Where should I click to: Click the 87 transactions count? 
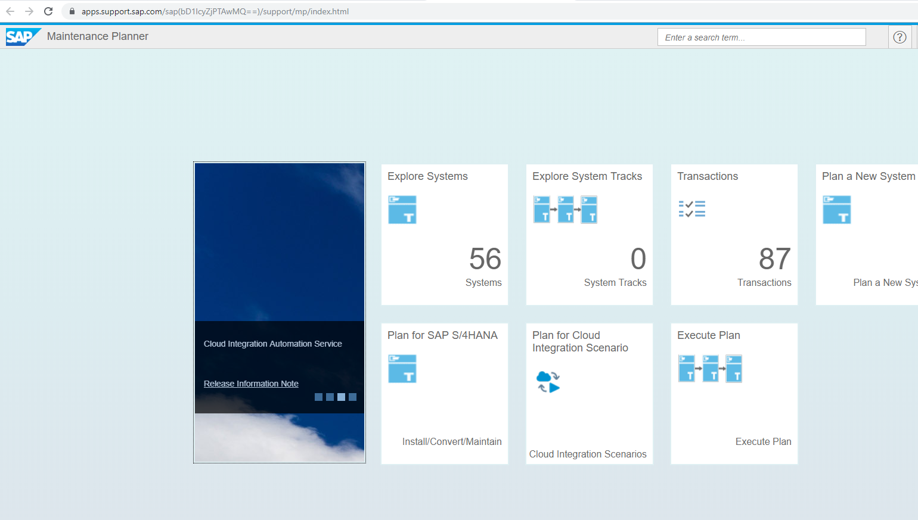pyautogui.click(x=775, y=259)
